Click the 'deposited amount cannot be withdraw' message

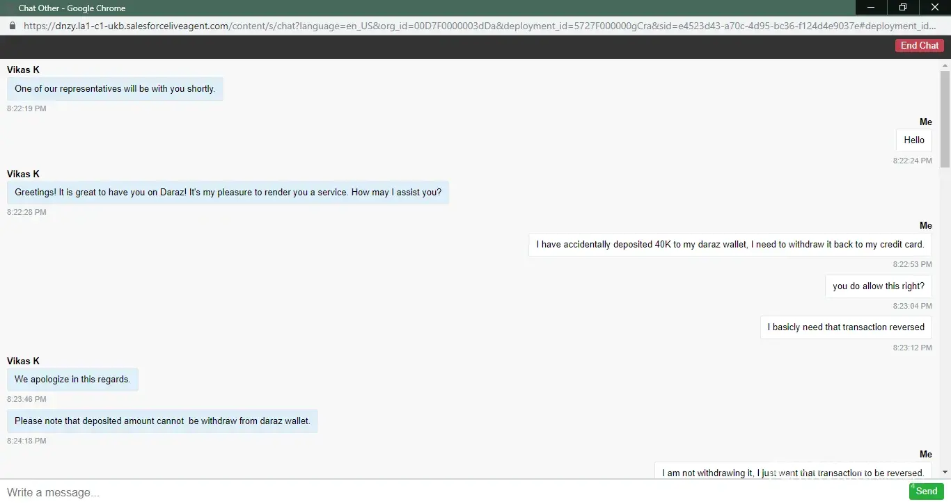162,421
